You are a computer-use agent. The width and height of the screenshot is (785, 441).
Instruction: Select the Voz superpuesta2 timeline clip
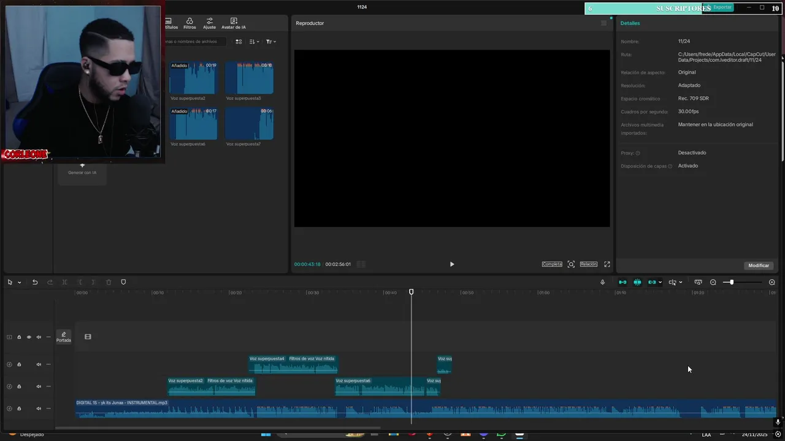tap(212, 386)
